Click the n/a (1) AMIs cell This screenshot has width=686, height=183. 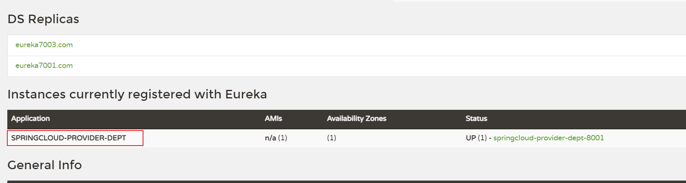click(276, 138)
